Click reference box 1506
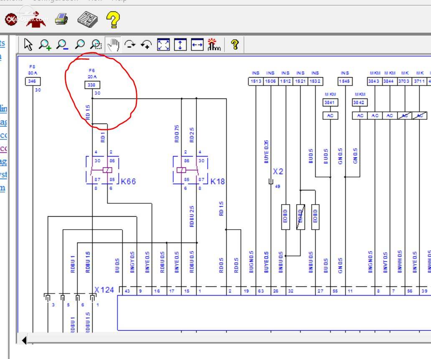This screenshot has height=359, width=431. pyautogui.click(x=271, y=81)
